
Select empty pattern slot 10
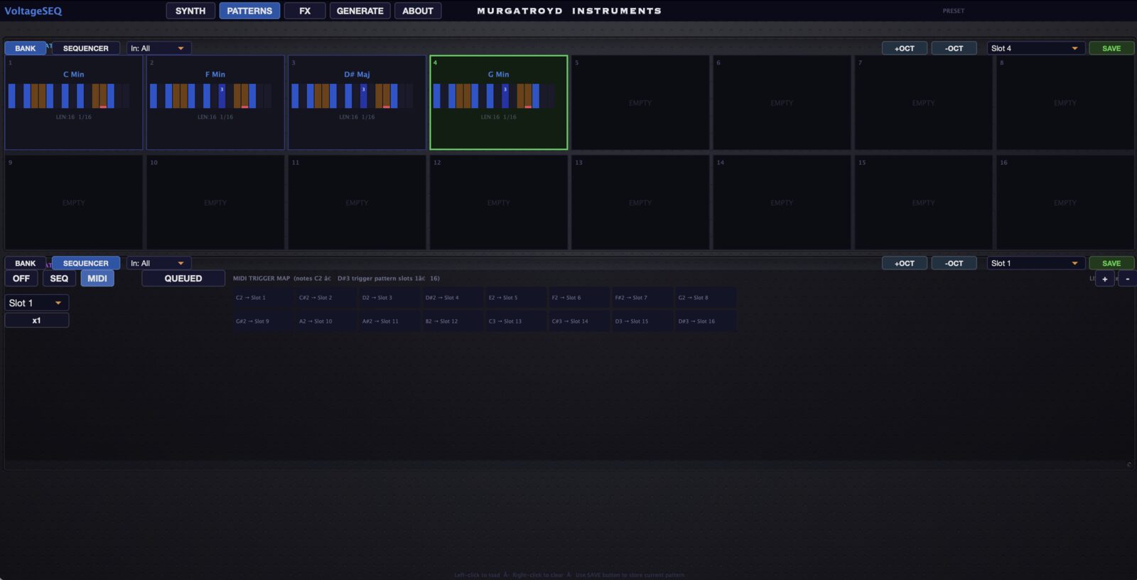pos(215,203)
